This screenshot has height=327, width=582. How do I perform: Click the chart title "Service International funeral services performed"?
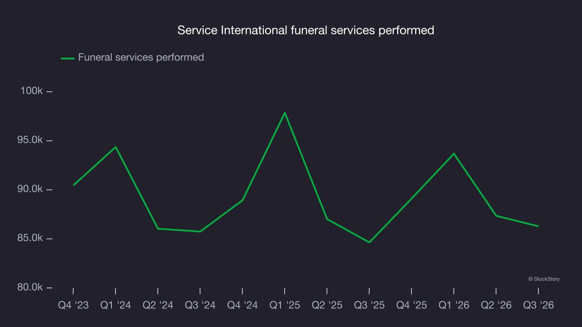coord(306,30)
